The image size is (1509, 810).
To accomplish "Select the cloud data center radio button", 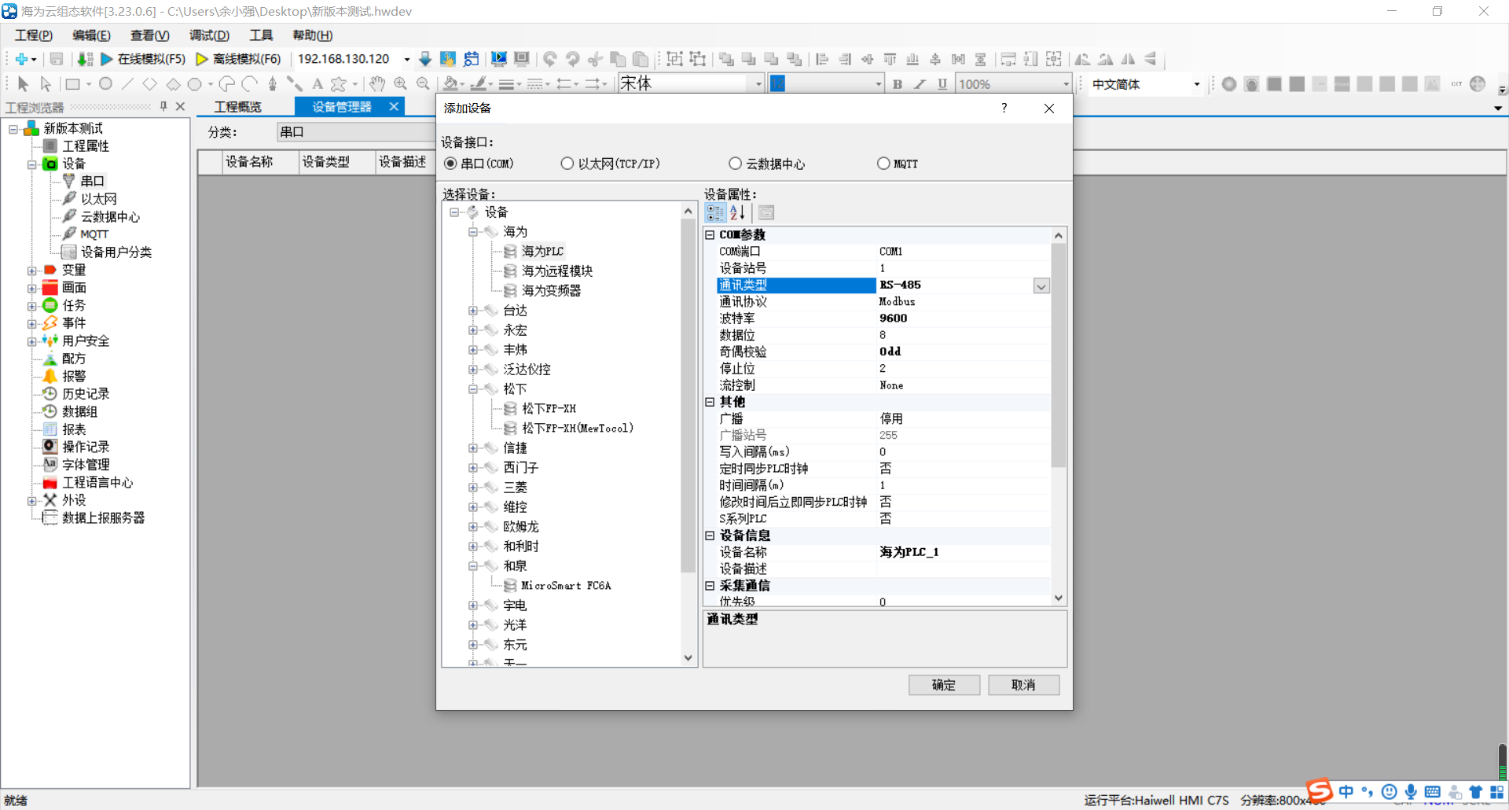I will tap(735, 164).
